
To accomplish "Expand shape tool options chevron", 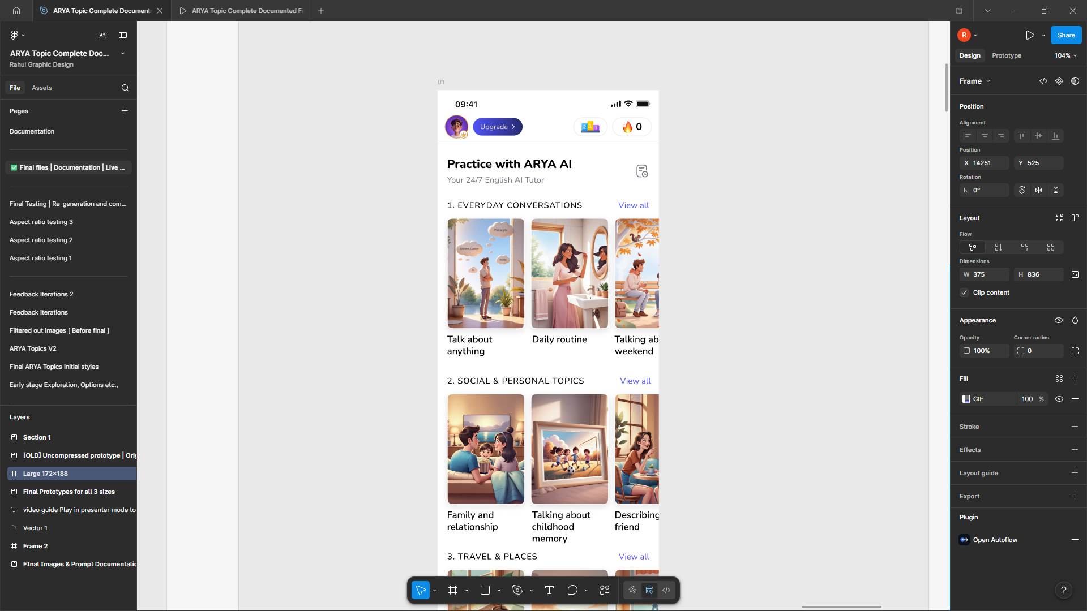I will 499,591.
